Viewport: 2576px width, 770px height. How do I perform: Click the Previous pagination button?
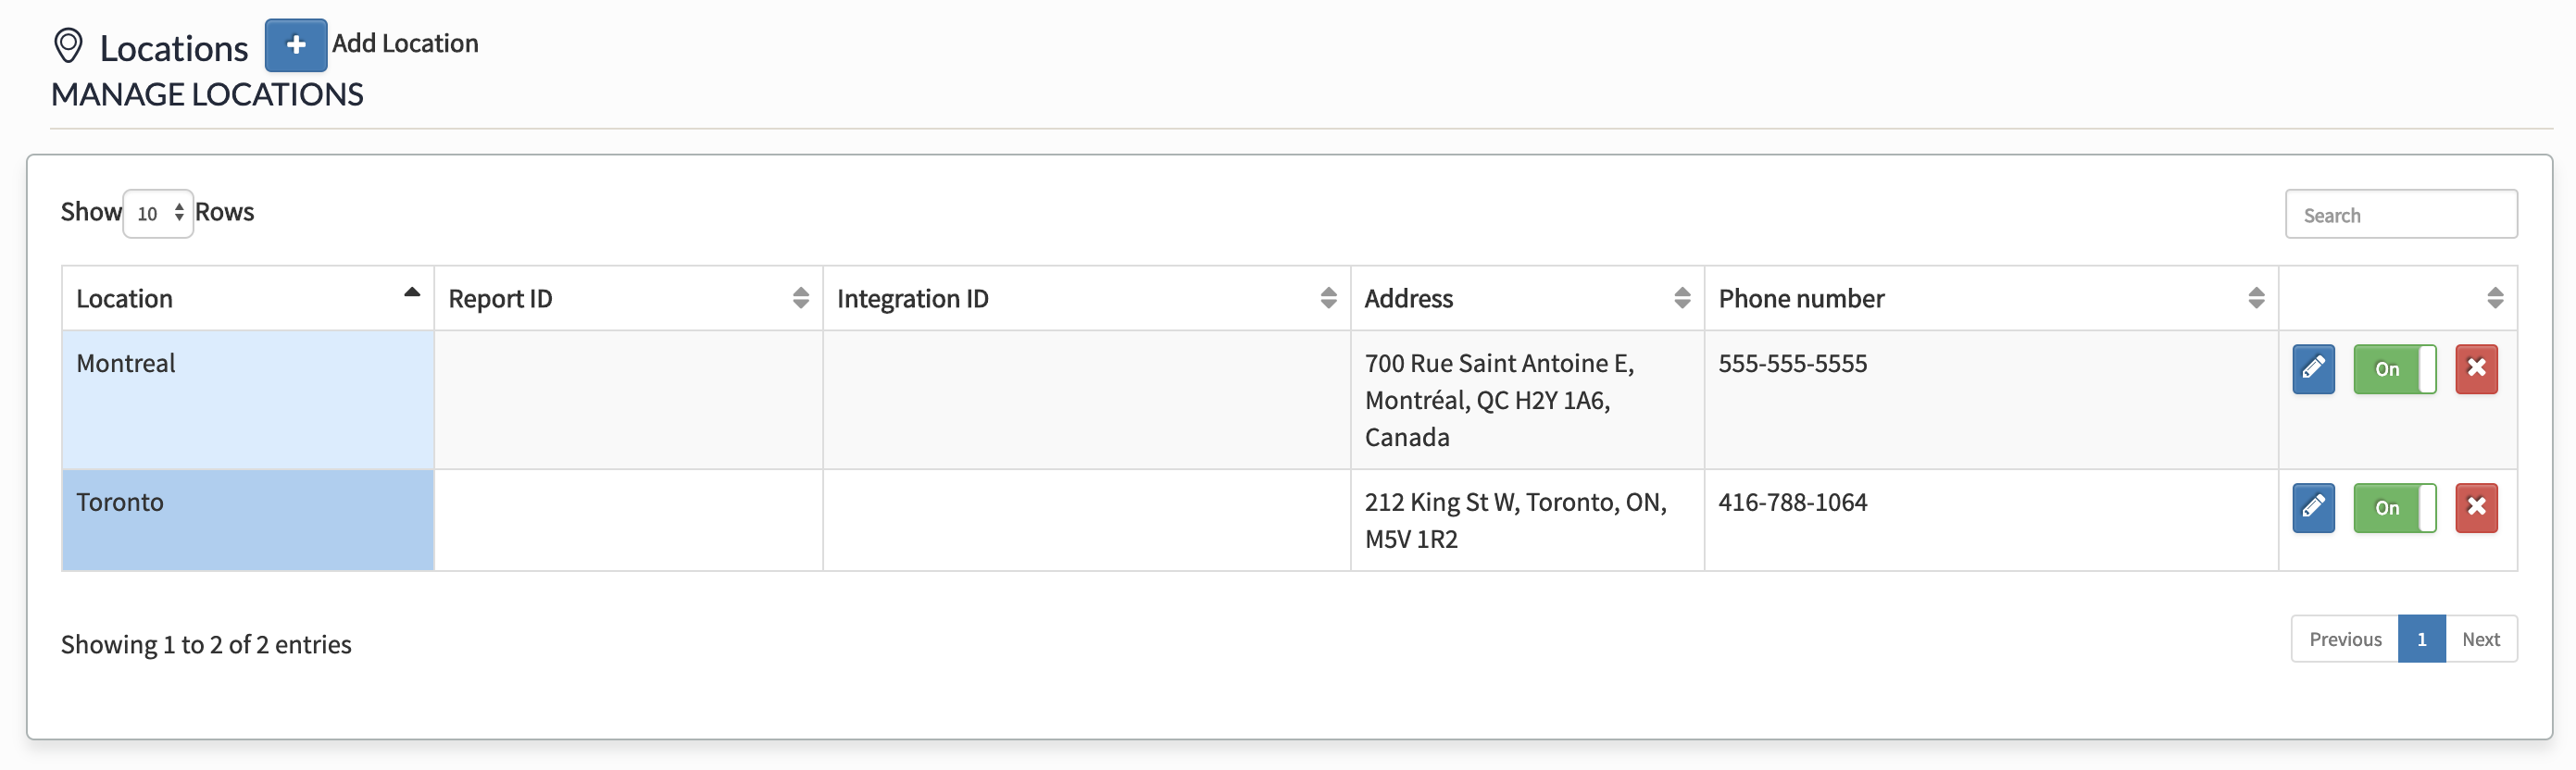(x=2344, y=638)
